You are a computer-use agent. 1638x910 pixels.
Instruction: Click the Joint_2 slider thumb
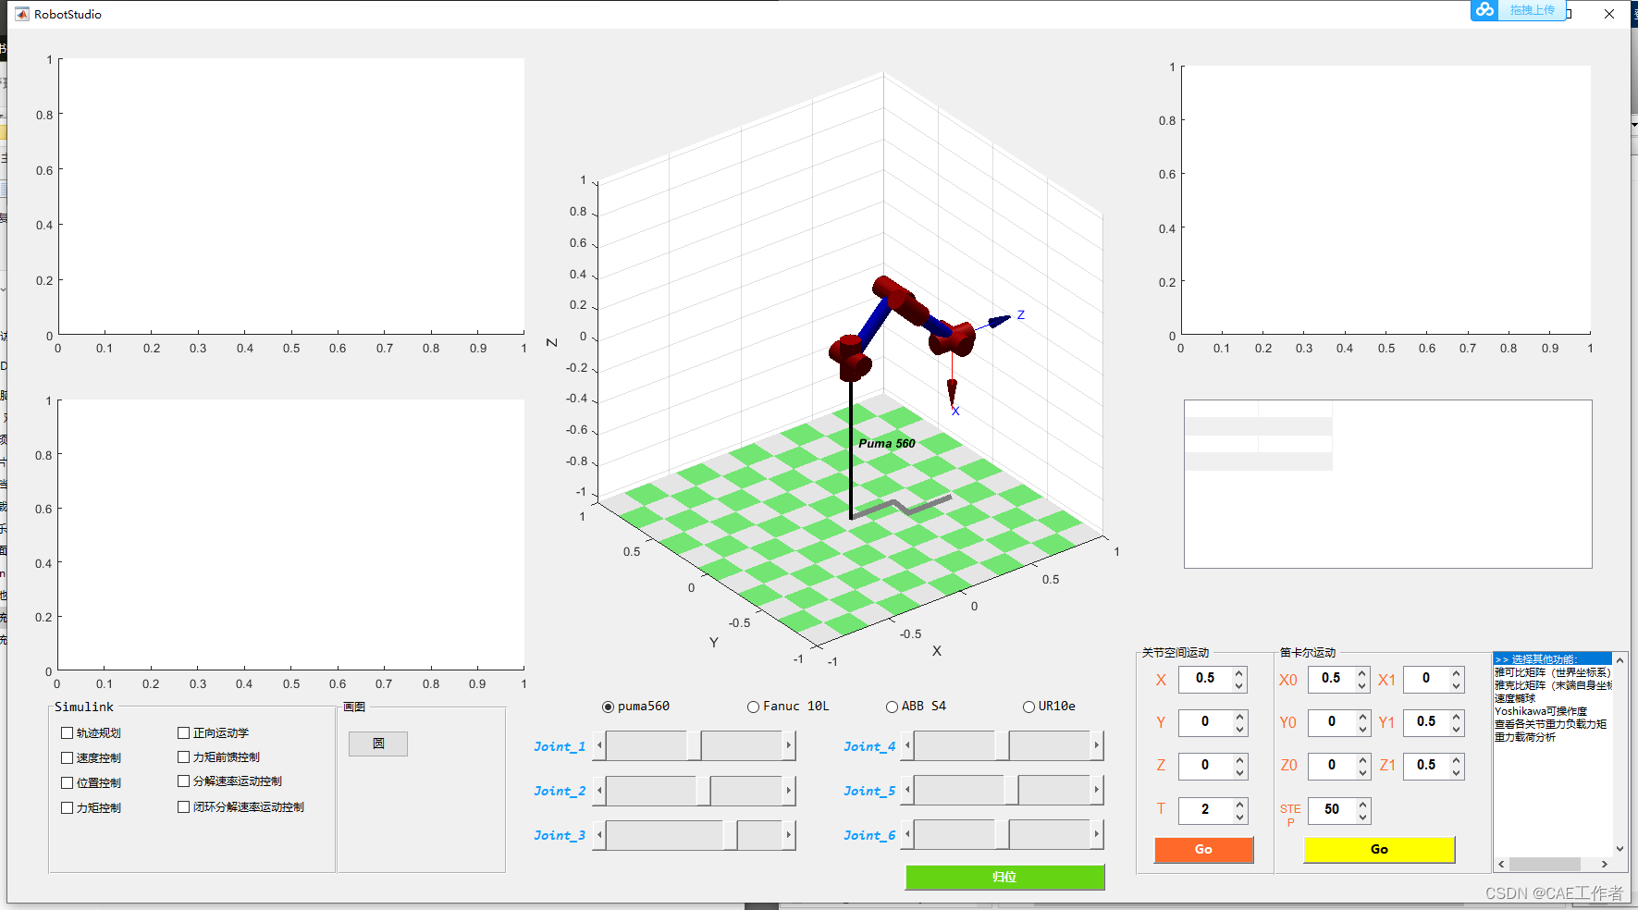[x=703, y=790]
